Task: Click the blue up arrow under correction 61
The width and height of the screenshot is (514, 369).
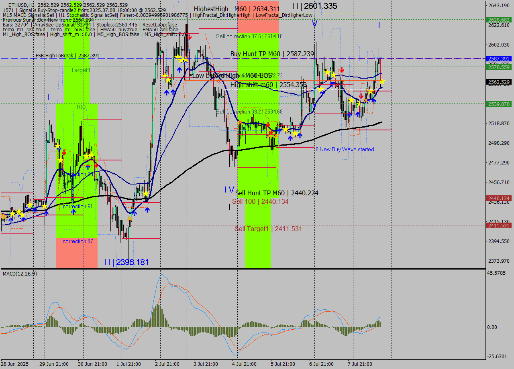Action: [x=73, y=212]
